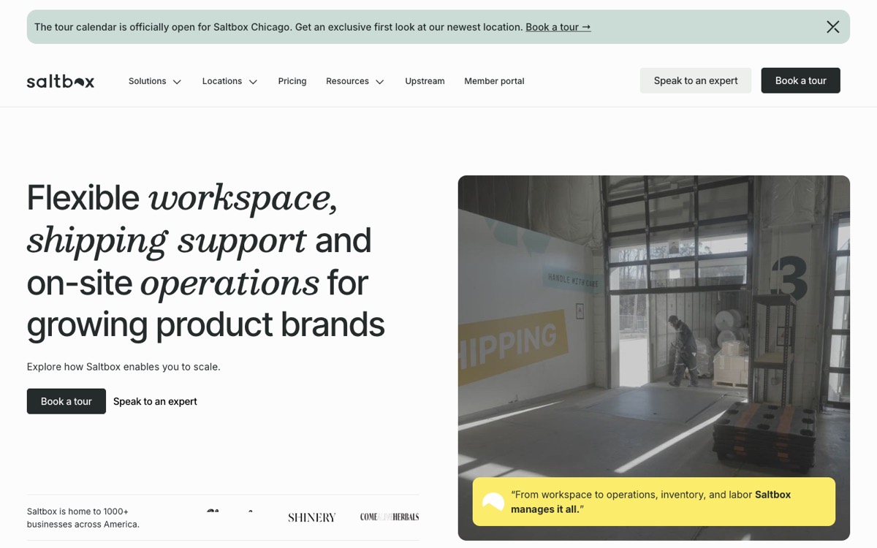Click the Book a tour button below the hero headline
Viewport: 877px width, 548px height.
pyautogui.click(x=67, y=401)
